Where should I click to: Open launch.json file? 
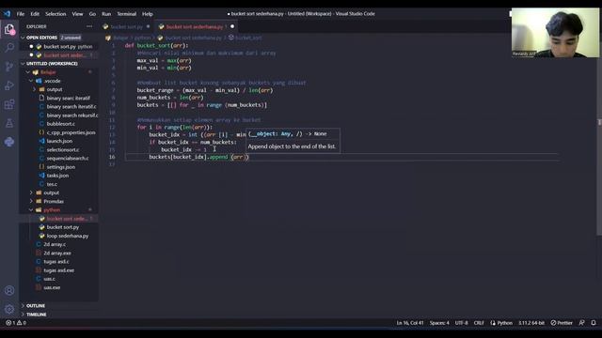click(59, 141)
